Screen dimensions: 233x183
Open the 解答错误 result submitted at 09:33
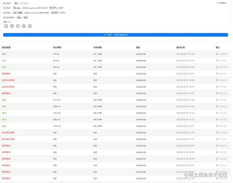(x=6, y=165)
